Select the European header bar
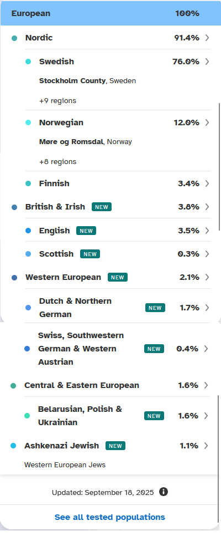The height and width of the screenshot is (536, 221). (110, 13)
